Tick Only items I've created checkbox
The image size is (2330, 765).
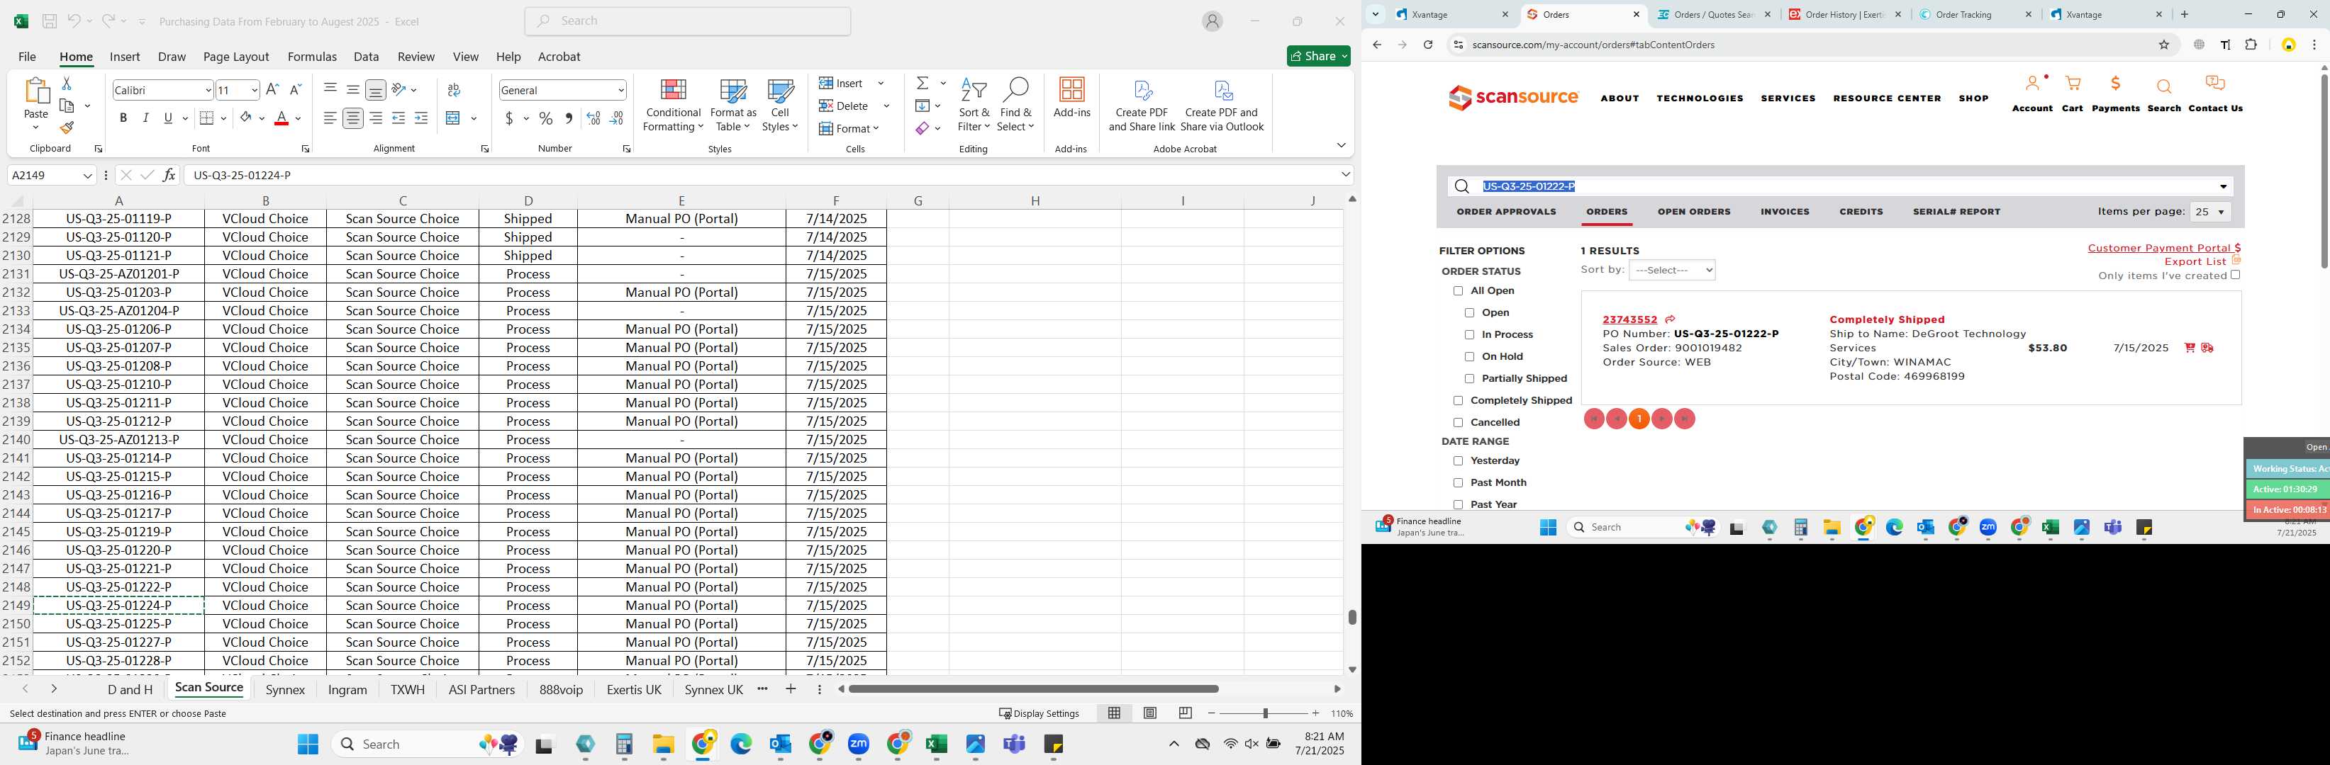click(2235, 275)
